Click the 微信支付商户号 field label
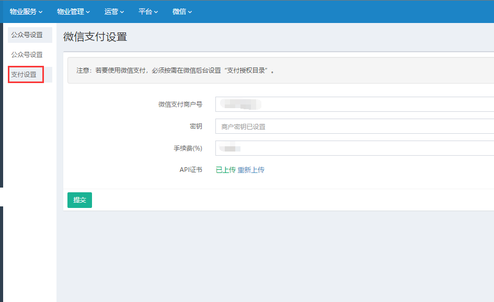This screenshot has height=302, width=494. 180,104
